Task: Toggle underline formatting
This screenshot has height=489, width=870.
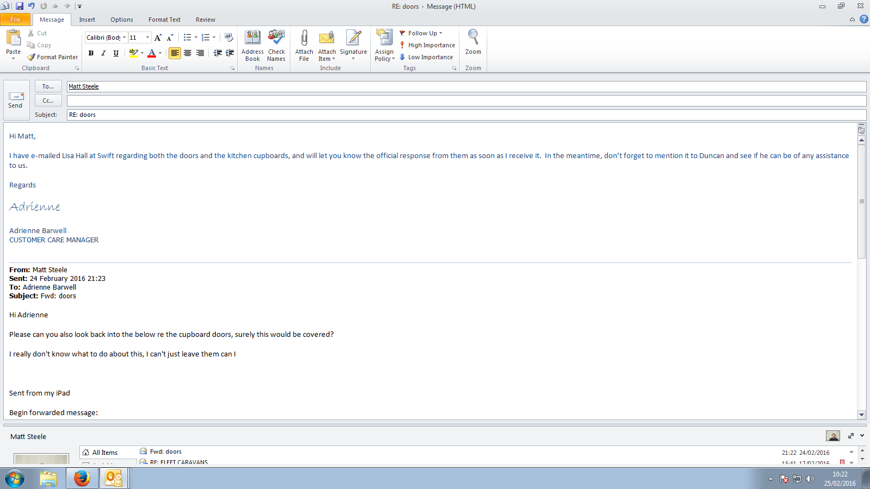Action: 116,53
